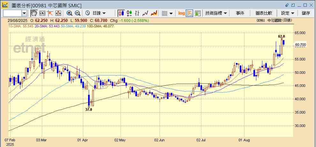Open the grid options dropdown arrow
Image resolution: width=316 pixels, height=147 pixels.
[x=171, y=13]
